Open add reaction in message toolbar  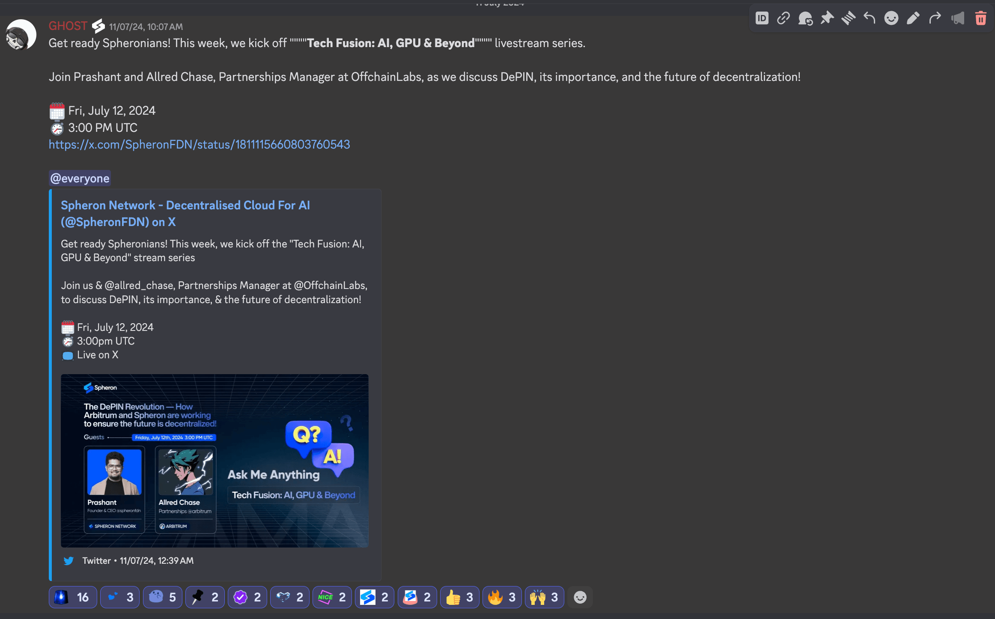[891, 18]
